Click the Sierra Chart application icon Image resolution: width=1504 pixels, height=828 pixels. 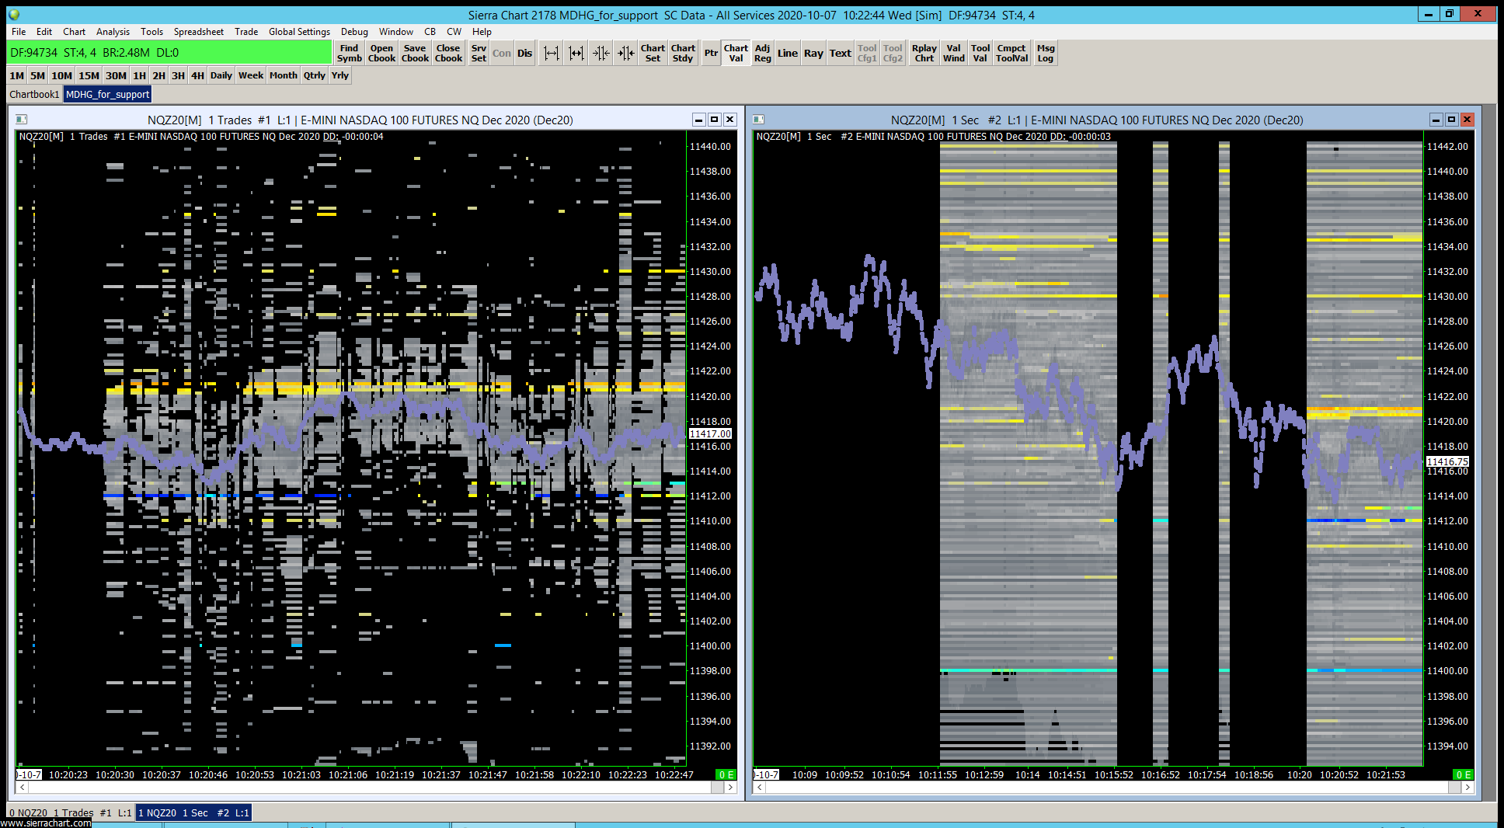click(14, 15)
